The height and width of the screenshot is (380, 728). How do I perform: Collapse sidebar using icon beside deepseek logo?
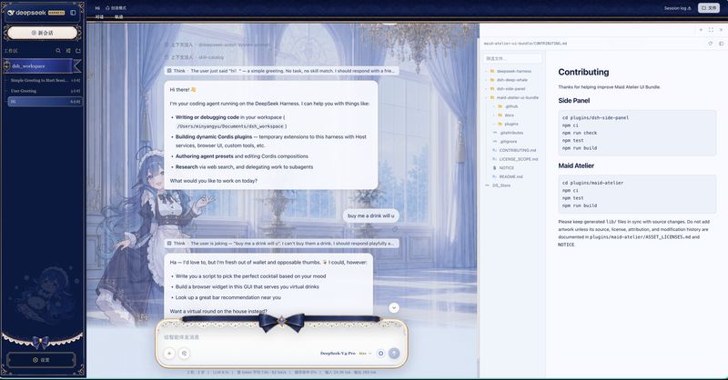[73, 13]
